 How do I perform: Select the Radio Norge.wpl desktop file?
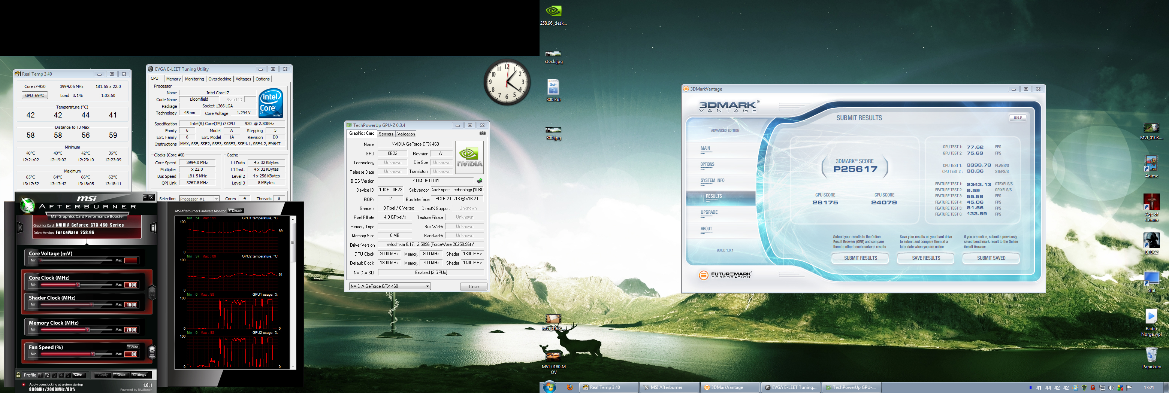(1151, 323)
